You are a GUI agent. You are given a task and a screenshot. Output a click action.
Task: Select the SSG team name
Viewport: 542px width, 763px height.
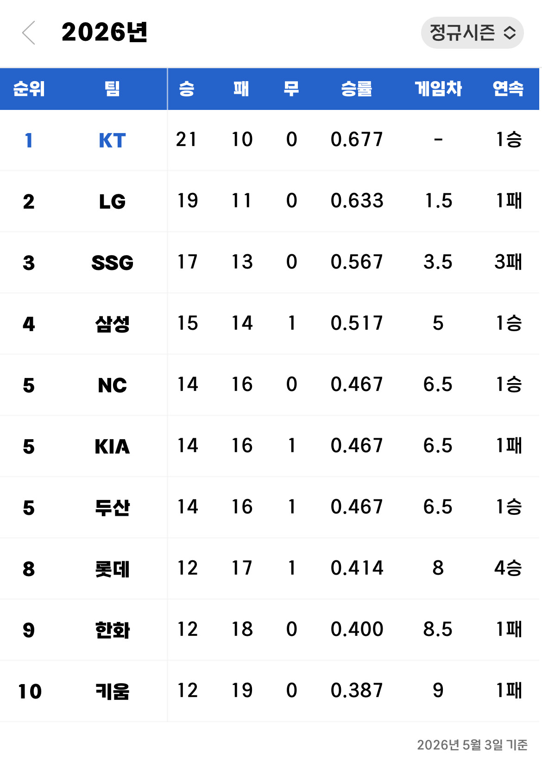(x=112, y=263)
